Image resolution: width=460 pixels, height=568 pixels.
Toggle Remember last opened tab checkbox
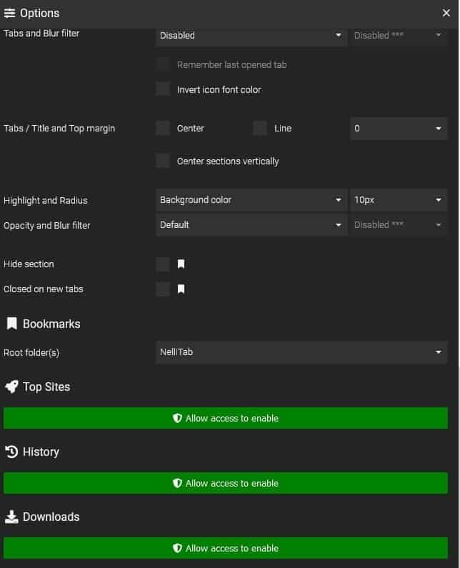[163, 64]
